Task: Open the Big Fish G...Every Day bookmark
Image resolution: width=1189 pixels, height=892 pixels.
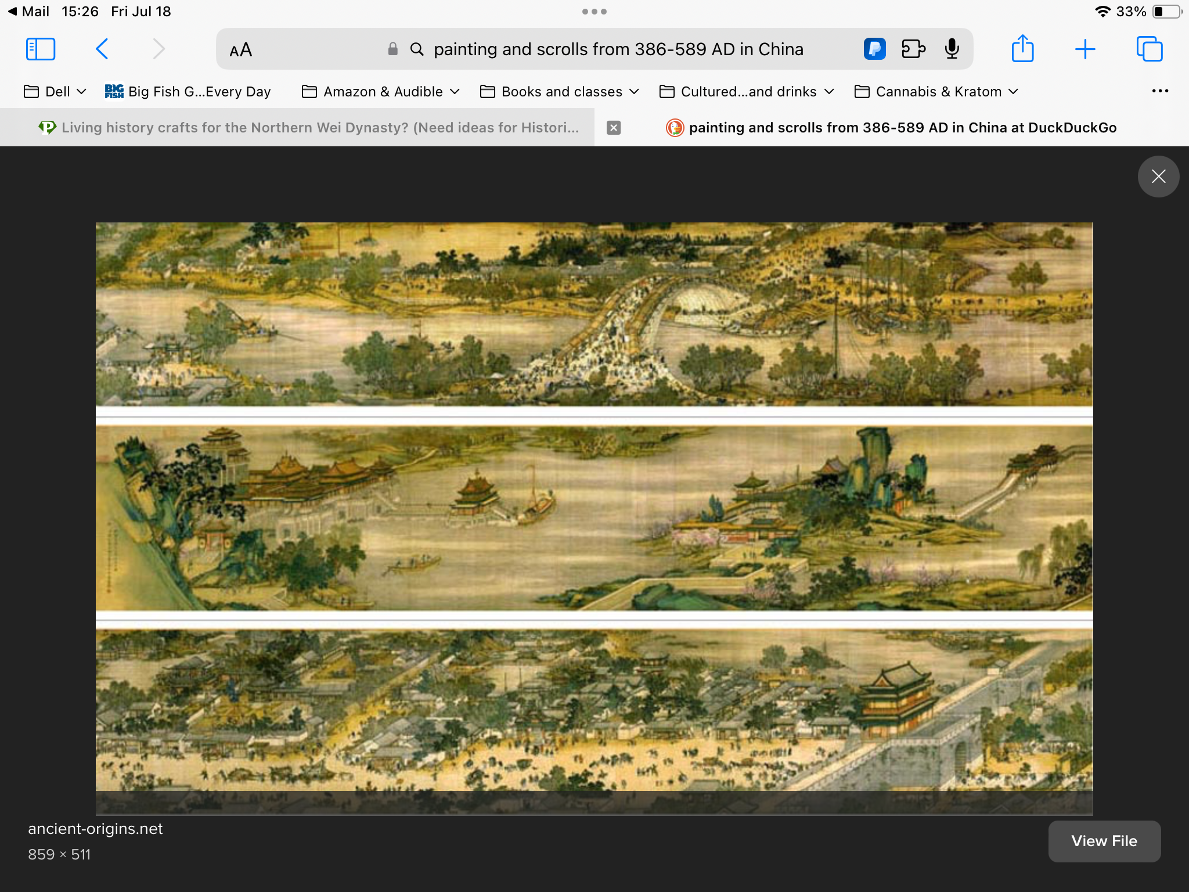Action: pos(188,92)
